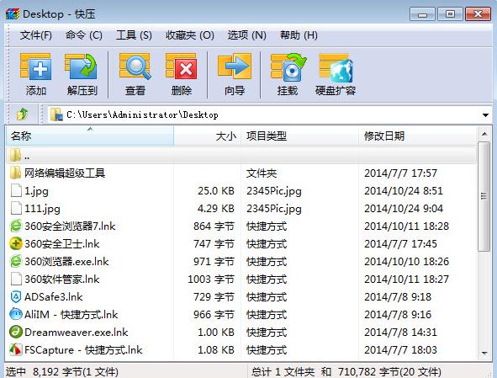Launch the 向导 (Wizard) toolbar icon
The height and width of the screenshot is (378, 497).
coord(235,67)
